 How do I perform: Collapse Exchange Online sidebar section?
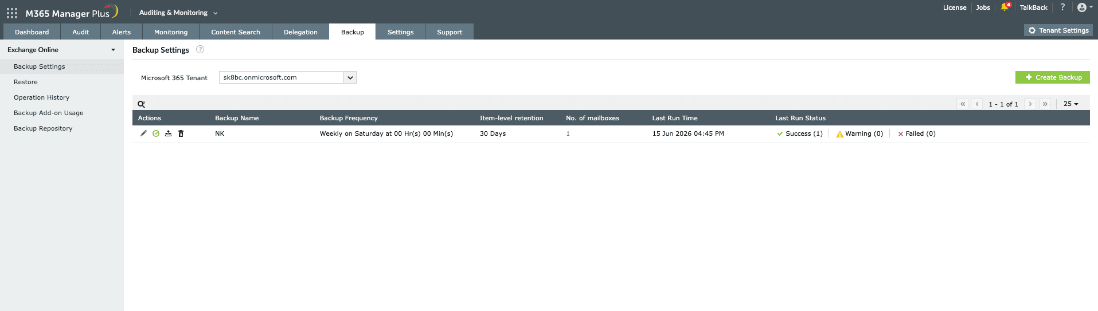[x=61, y=50]
